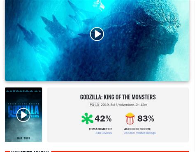Click the cloudy lower area of poster
This screenshot has width=195, height=152.
(23, 129)
